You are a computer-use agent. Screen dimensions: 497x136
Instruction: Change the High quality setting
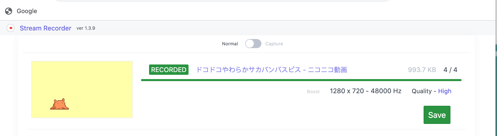(x=445, y=91)
